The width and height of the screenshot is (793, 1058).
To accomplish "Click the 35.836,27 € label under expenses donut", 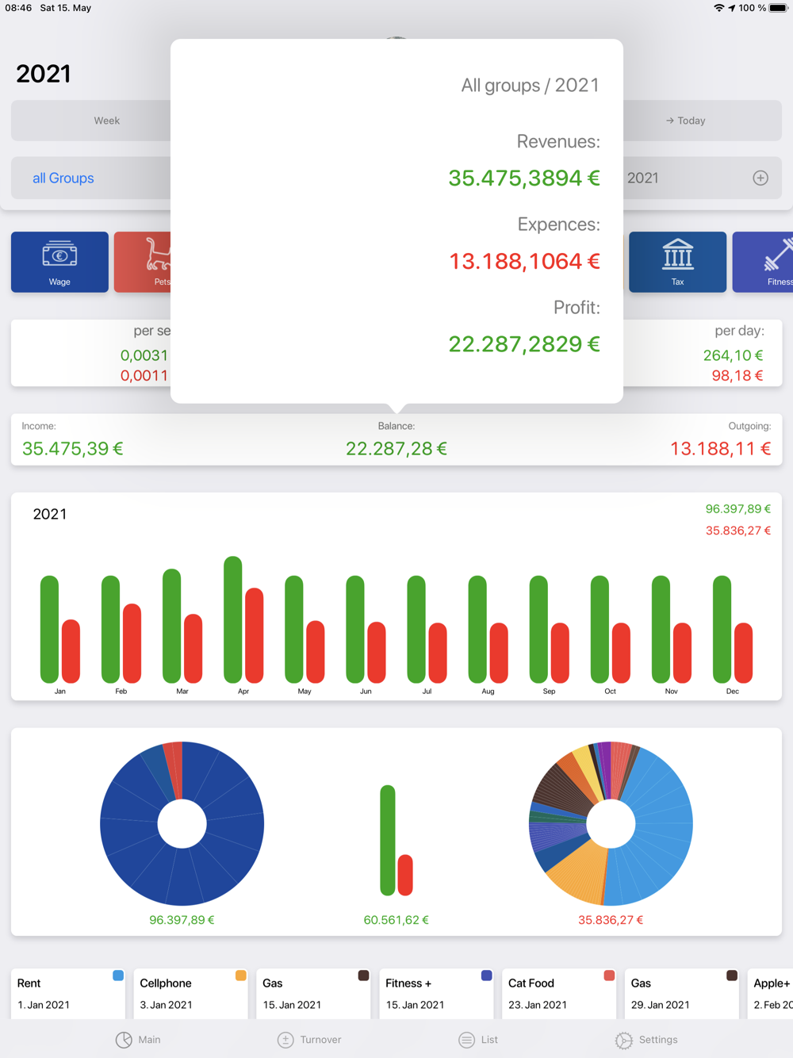I will 611,920.
